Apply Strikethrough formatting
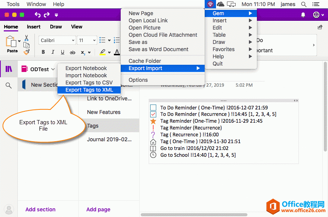The image size is (328, 217). click(x=72, y=52)
